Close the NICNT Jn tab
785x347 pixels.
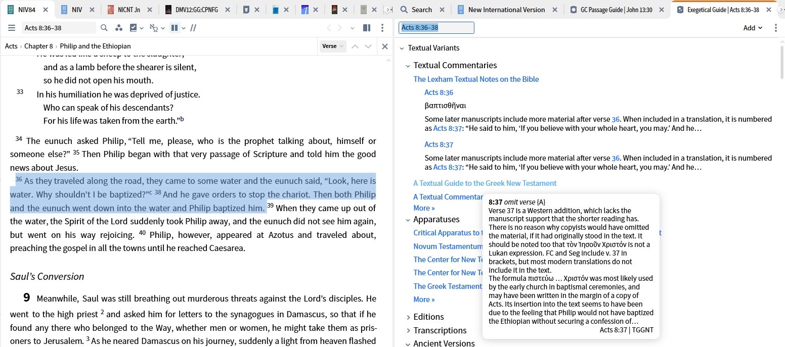[150, 10]
